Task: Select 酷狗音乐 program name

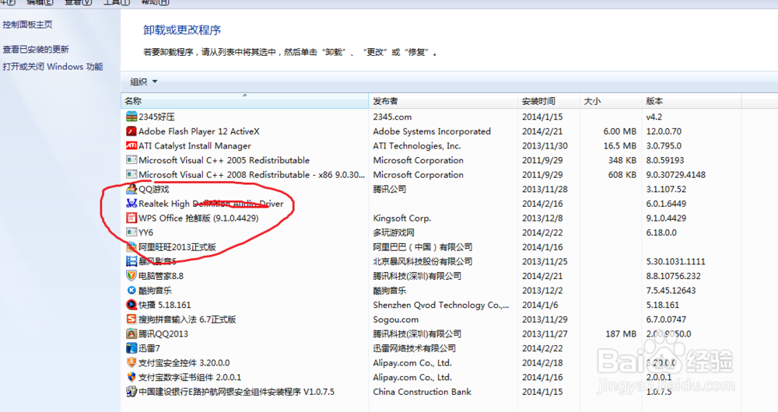Action: 155,290
